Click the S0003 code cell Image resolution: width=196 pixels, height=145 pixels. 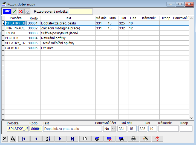click(x=34, y=33)
